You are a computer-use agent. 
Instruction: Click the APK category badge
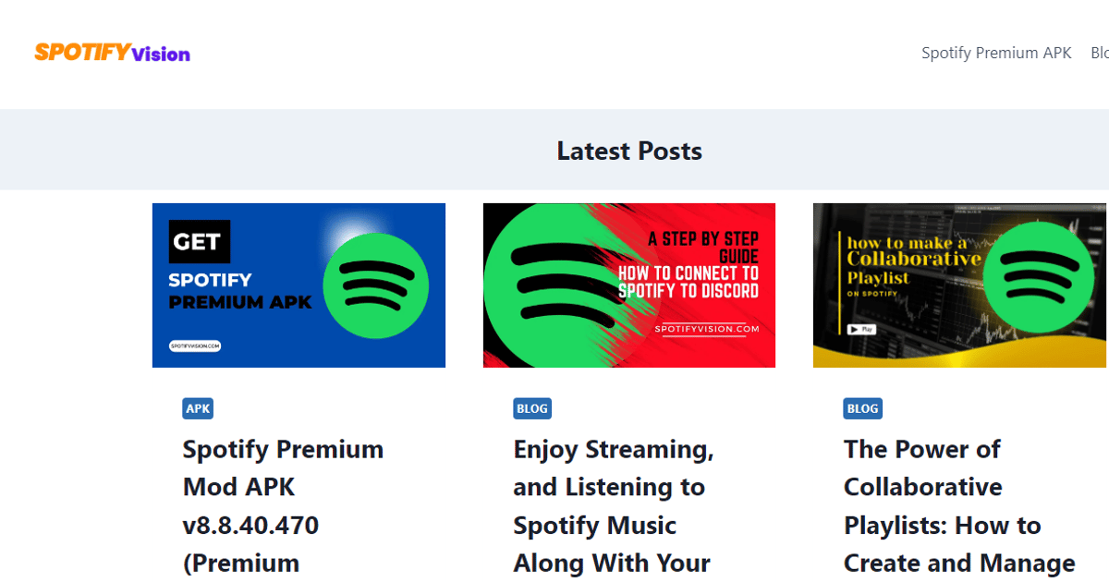coord(197,407)
